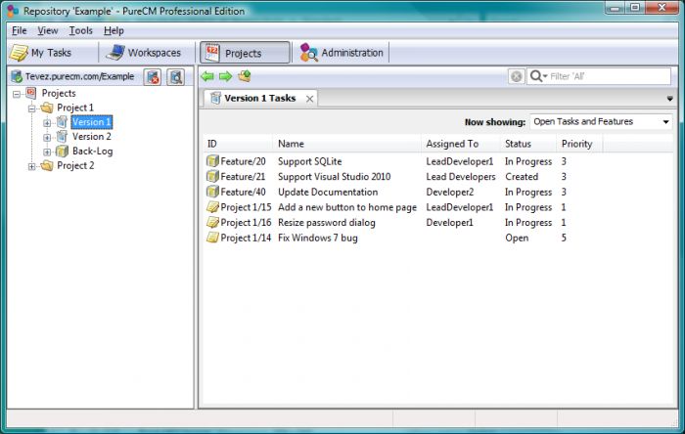Click the Project 1/14 task icon
The image size is (685, 434).
pos(212,238)
